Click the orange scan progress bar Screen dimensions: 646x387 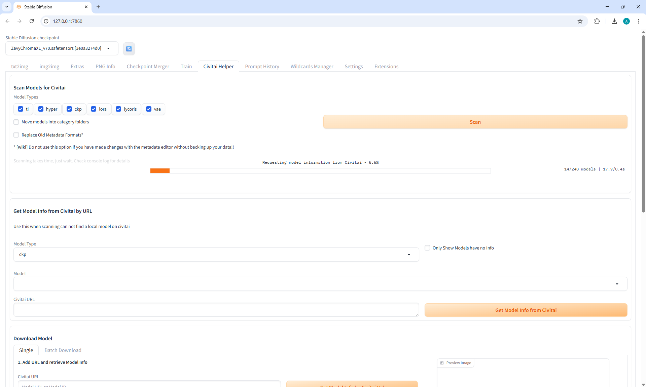pyautogui.click(x=160, y=171)
